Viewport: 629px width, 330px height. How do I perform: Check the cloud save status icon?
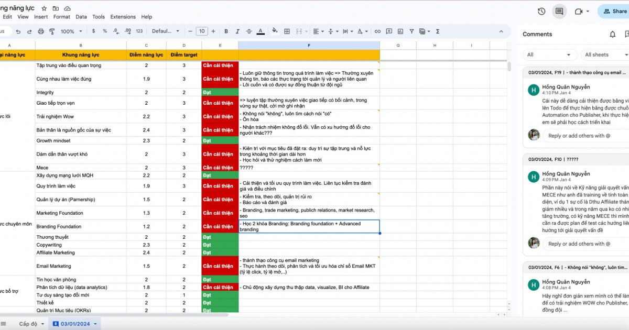click(x=67, y=8)
